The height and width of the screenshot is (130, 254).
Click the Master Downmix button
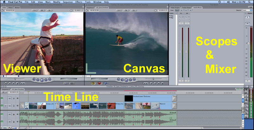coord(247,23)
